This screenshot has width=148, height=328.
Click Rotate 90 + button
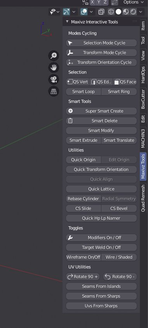coord(83,277)
